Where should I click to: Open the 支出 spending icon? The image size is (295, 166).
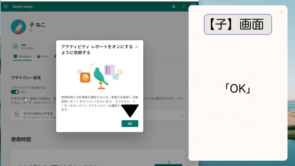point(15,46)
